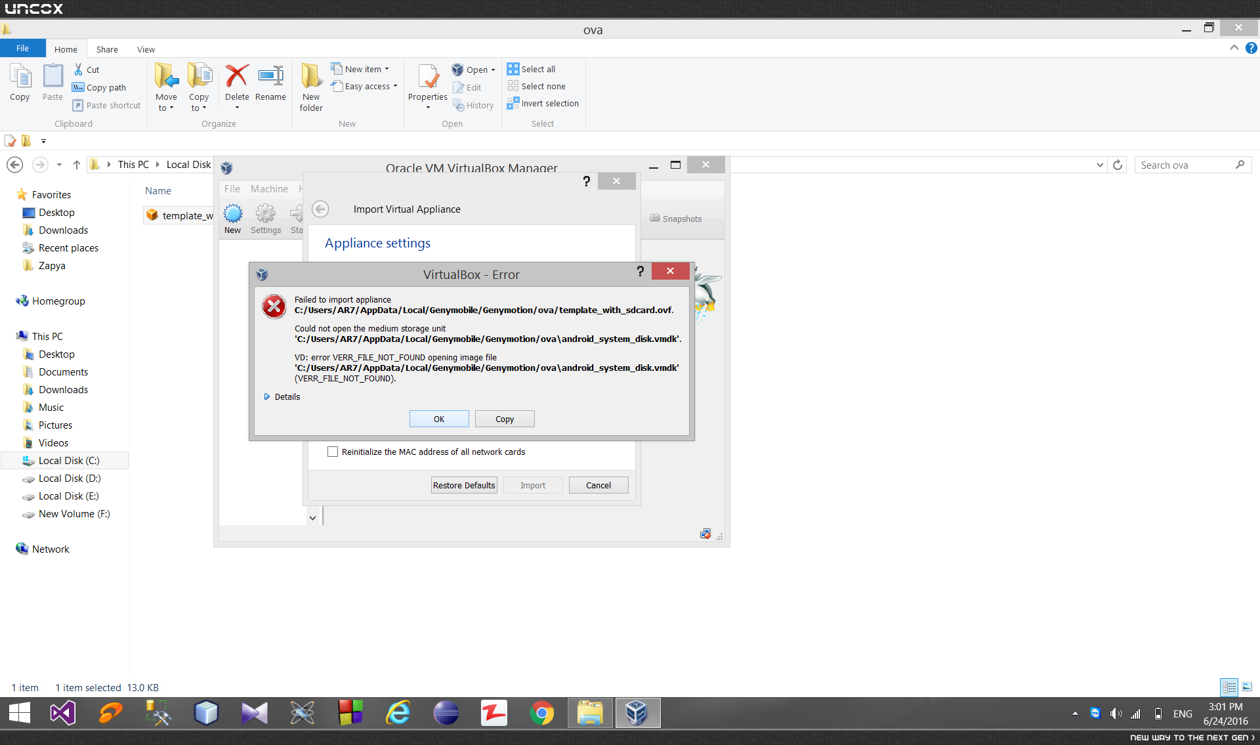Click Snapshots button in VirtualBox Manager
The width and height of the screenshot is (1260, 745).
coord(676,219)
